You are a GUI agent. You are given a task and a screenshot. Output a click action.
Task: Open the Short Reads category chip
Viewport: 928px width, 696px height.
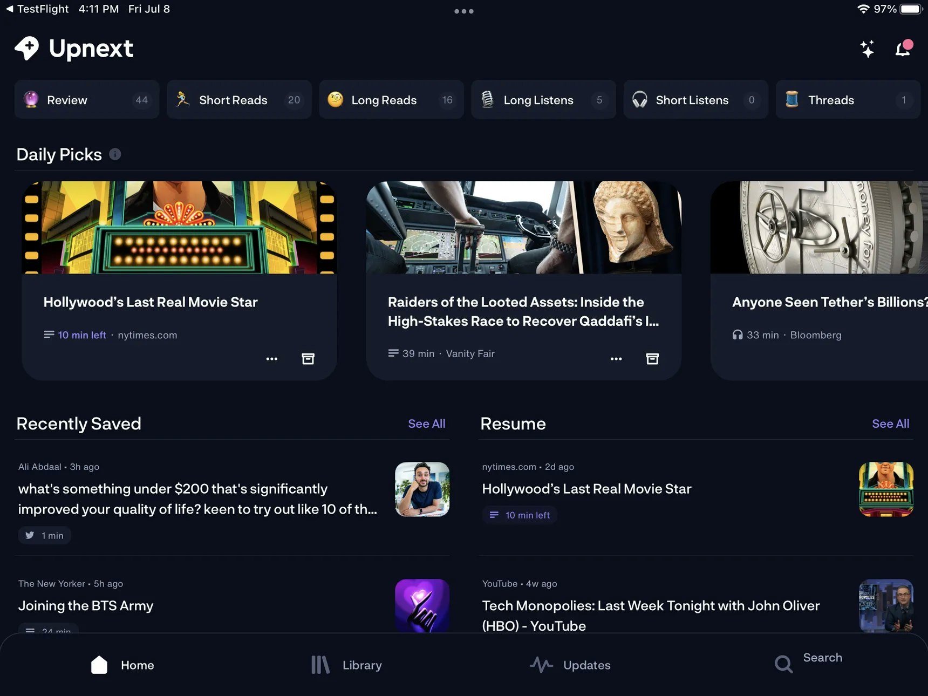(x=239, y=100)
